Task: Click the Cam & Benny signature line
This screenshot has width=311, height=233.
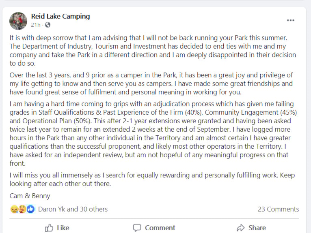Action: (30, 196)
